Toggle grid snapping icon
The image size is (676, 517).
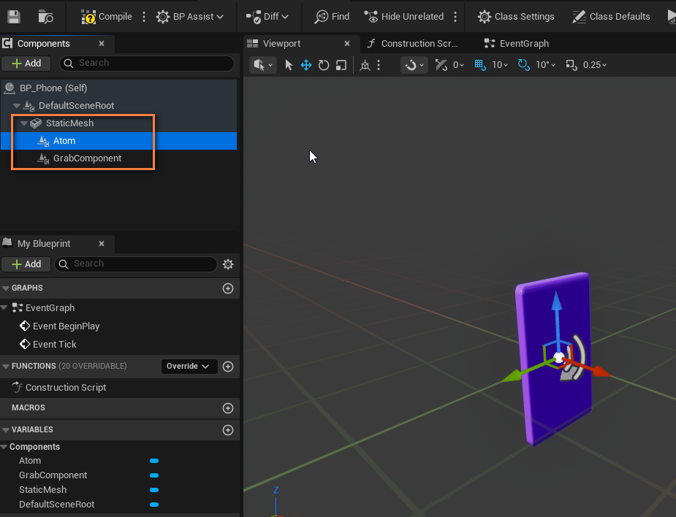[x=480, y=65]
